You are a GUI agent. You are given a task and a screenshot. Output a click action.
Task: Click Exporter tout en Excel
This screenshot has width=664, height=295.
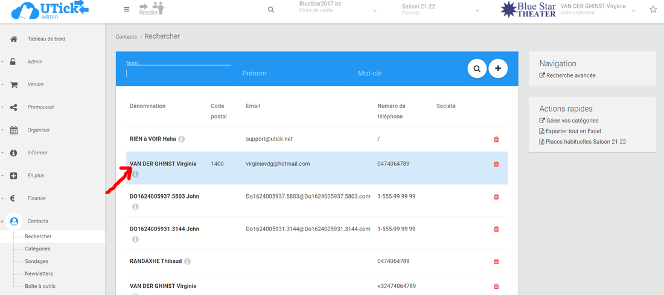573,131
